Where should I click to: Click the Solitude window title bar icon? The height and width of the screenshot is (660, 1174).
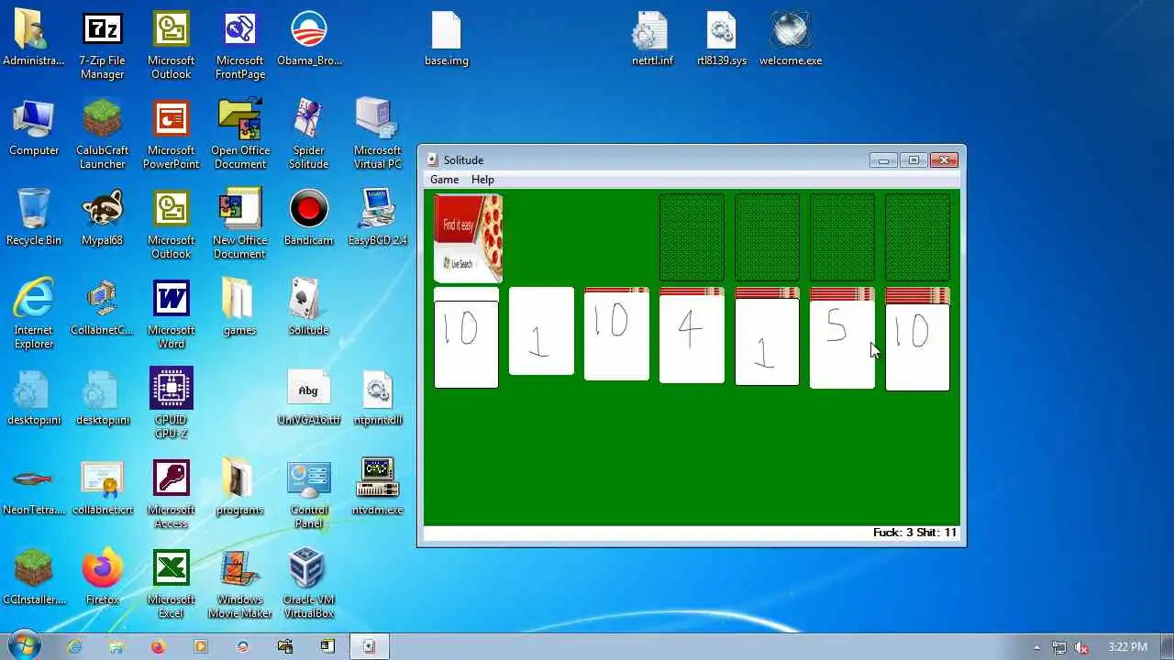[433, 159]
